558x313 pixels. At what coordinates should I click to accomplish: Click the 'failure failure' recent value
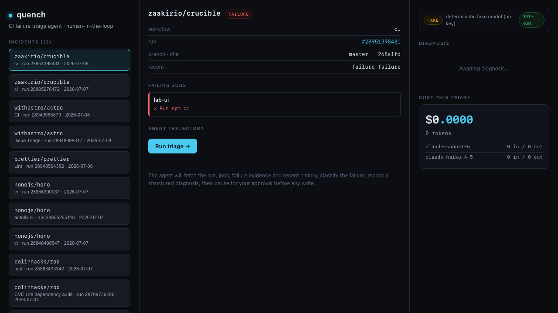pos(376,67)
